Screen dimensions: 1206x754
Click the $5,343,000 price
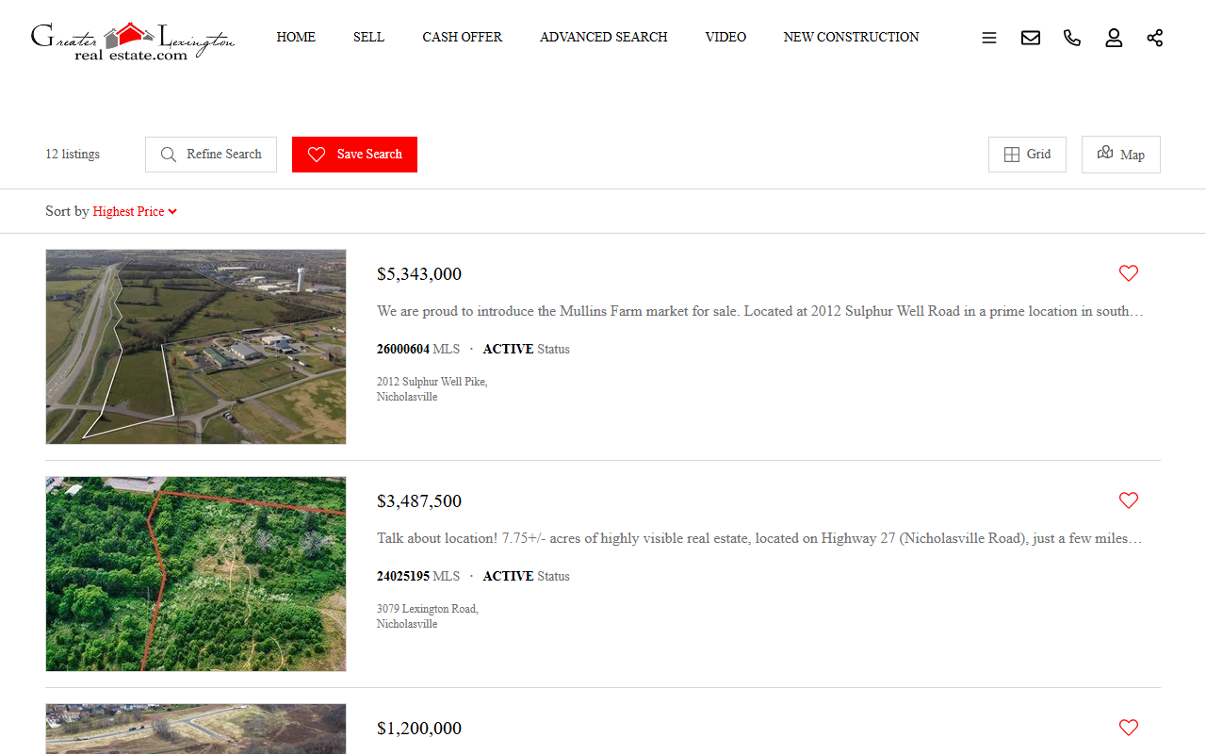(419, 274)
